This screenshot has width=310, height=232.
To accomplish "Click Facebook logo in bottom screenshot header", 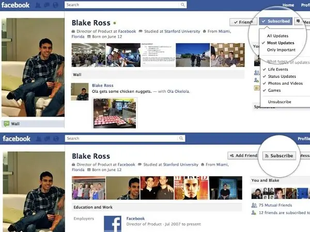I will (17, 139).
